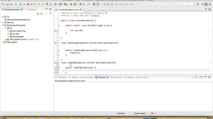
Task: Click the Toggle Mark Occurrences highlighter icon
Action: 98,4
